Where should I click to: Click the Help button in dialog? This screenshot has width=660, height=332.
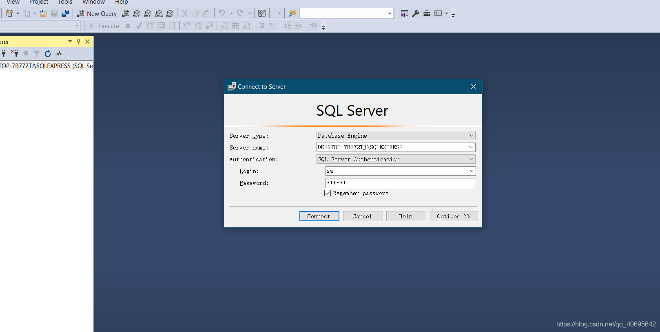click(x=406, y=216)
